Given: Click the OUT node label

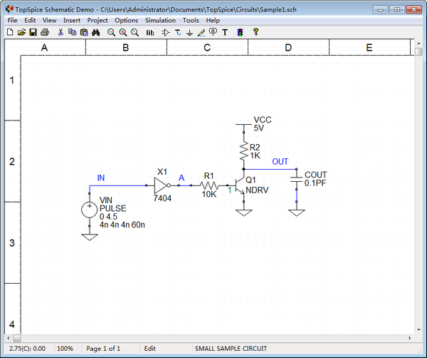Looking at the screenshot, I should click(x=280, y=162).
